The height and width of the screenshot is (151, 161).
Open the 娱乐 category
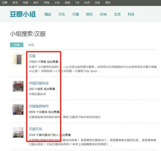coord(89,14)
